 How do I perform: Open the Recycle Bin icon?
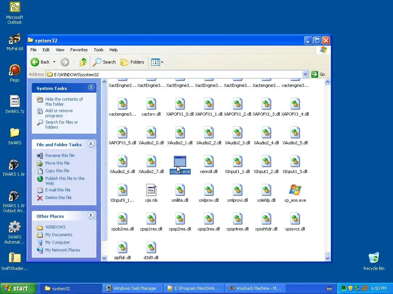(x=374, y=258)
